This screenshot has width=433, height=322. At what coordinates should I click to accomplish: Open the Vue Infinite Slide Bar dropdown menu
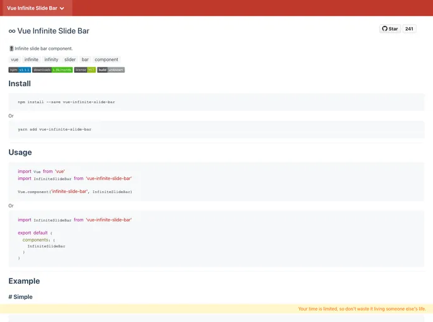tap(36, 8)
